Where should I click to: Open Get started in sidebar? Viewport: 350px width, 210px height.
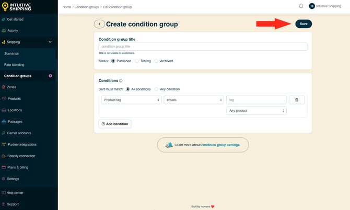tap(15, 19)
